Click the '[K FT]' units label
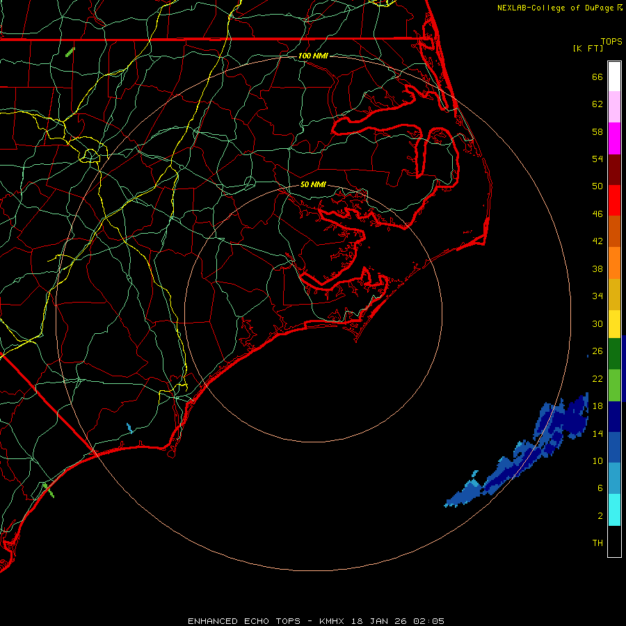 coord(588,49)
